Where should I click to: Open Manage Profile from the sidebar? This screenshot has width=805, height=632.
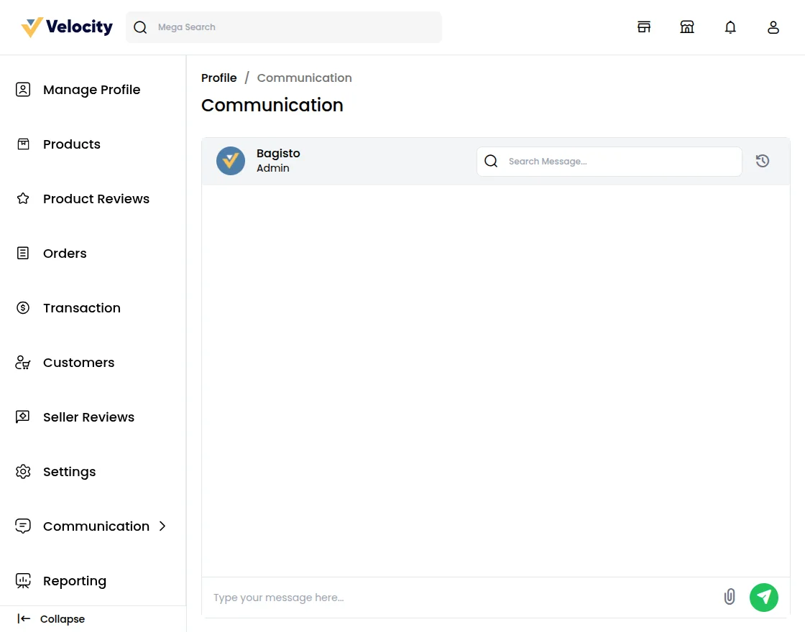91,89
